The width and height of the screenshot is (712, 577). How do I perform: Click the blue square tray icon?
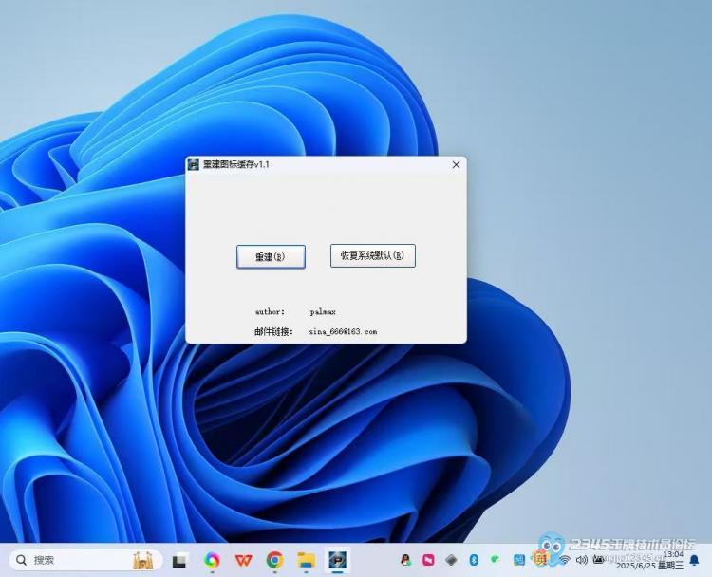coord(518,560)
